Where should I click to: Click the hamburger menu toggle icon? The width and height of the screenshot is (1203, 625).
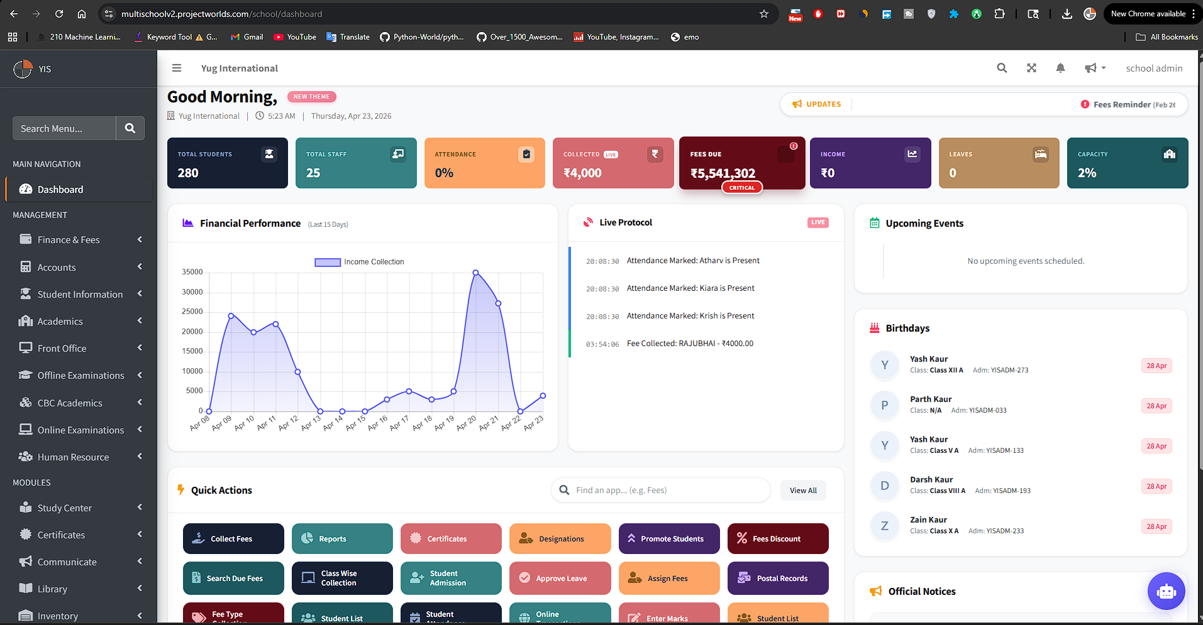pos(177,68)
